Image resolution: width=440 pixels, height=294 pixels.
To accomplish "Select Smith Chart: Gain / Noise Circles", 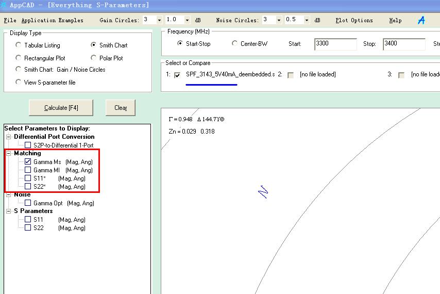I will pos(18,69).
